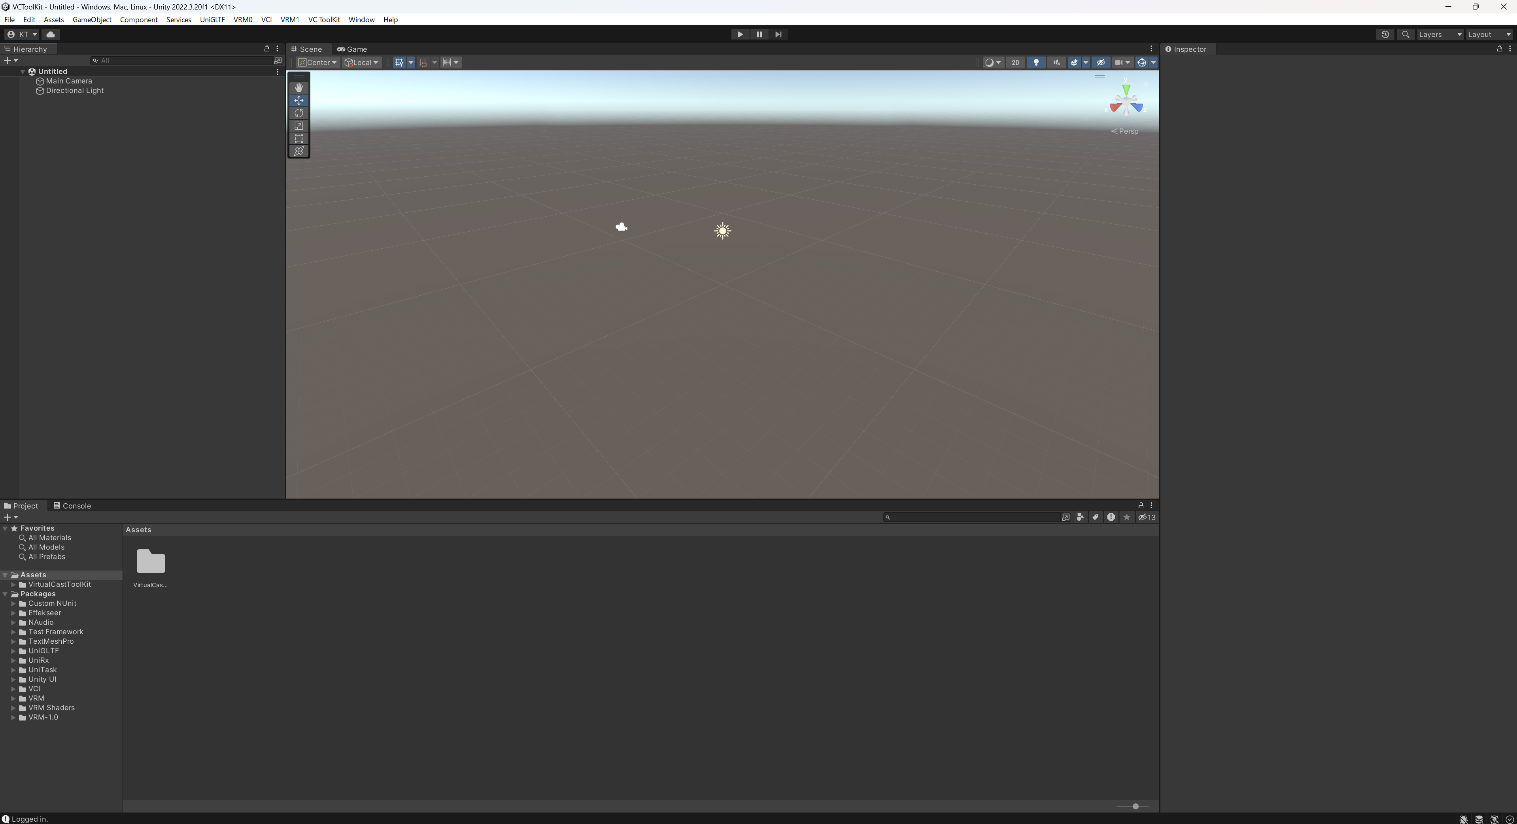Click the Directional Light sun gizmo
Viewport: 1517px width, 824px height.
pyautogui.click(x=723, y=231)
